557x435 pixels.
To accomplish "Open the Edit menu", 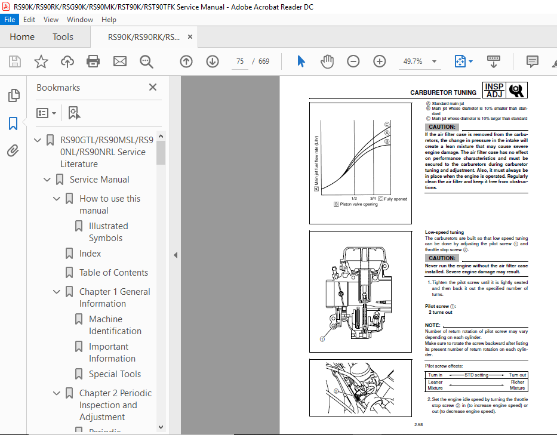I will [29, 20].
